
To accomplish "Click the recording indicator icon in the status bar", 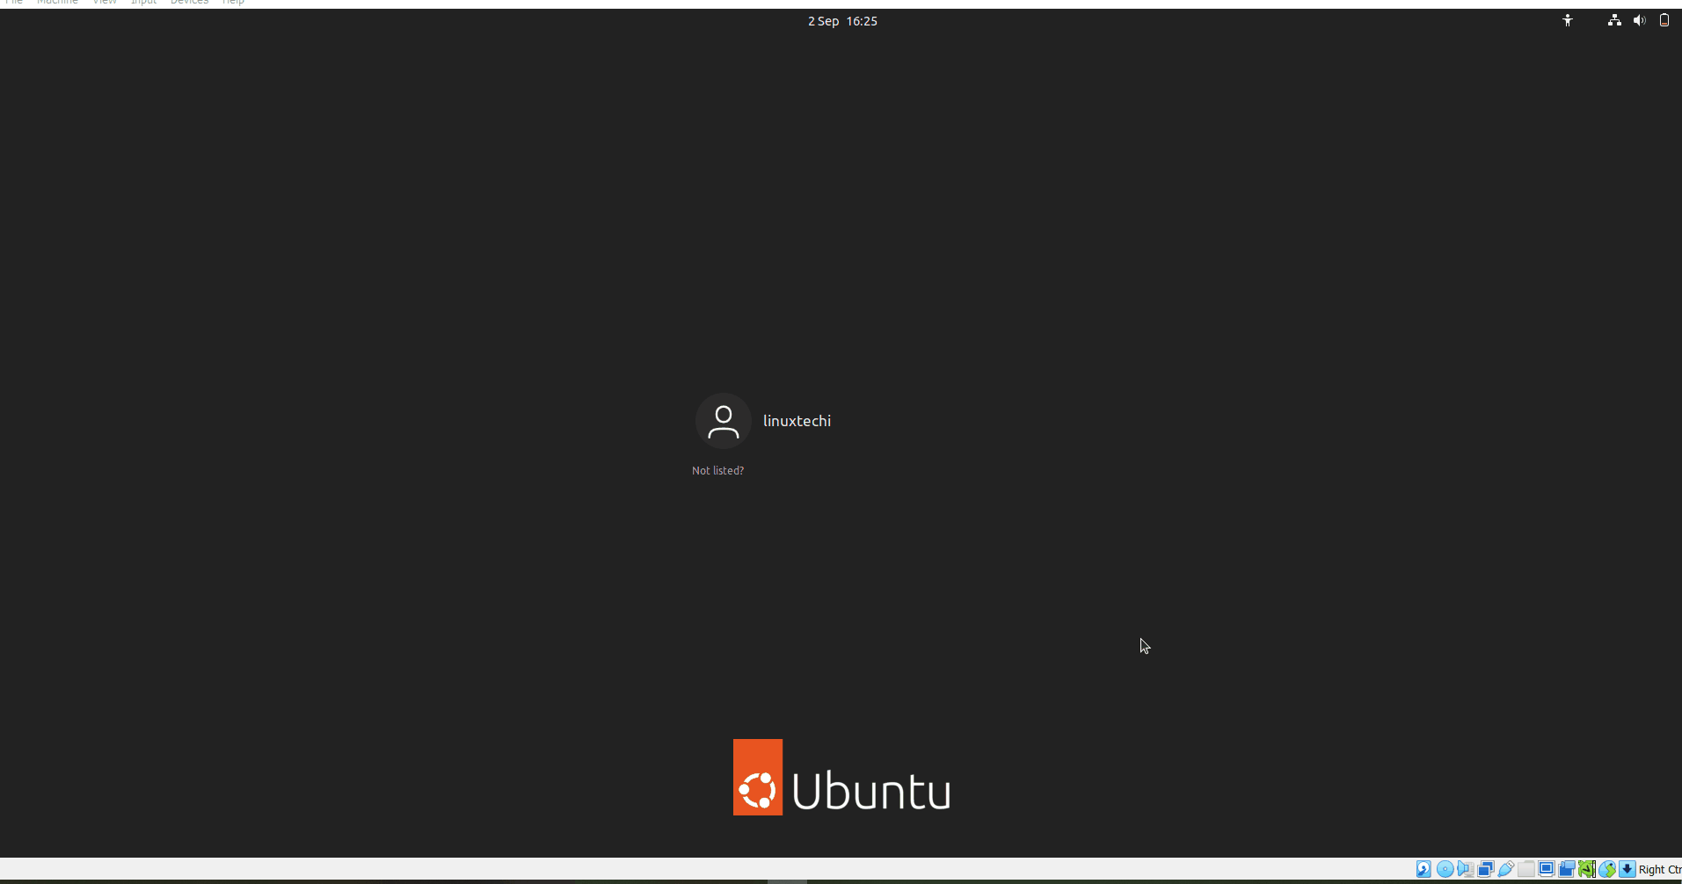I will click(1567, 868).
